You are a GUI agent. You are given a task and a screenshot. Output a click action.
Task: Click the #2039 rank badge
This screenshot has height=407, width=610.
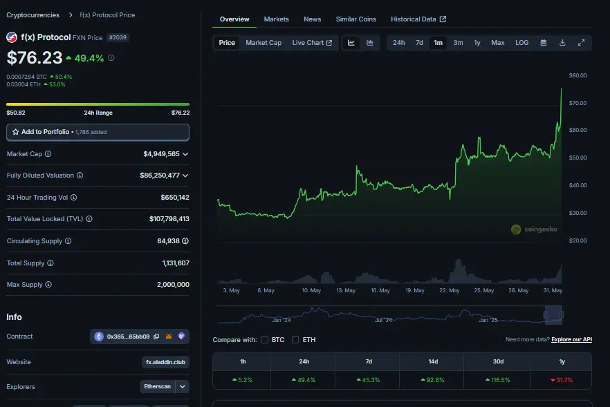(x=118, y=37)
